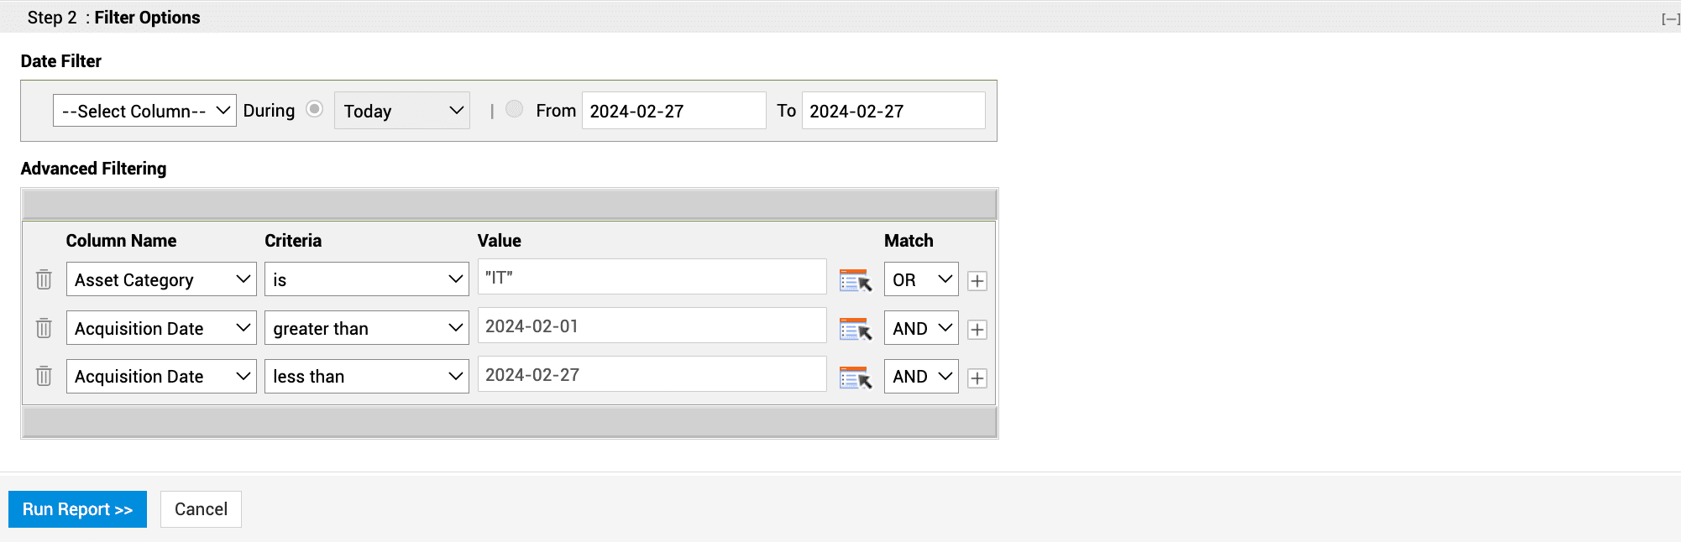This screenshot has height=542, width=1681.
Task: Open value picker for greater than row
Action: coord(856,329)
